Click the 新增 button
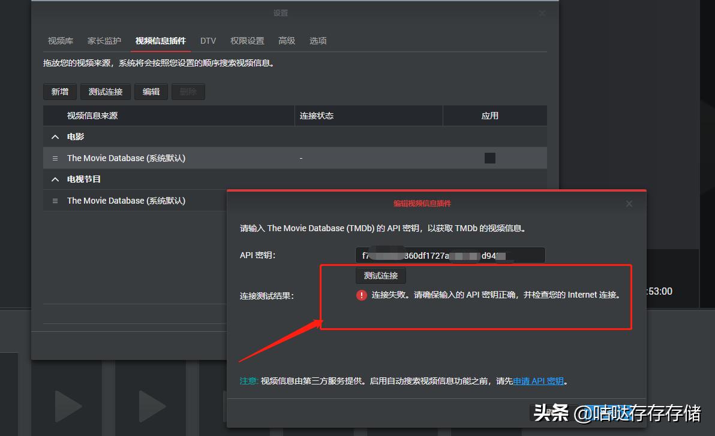 tap(59, 91)
